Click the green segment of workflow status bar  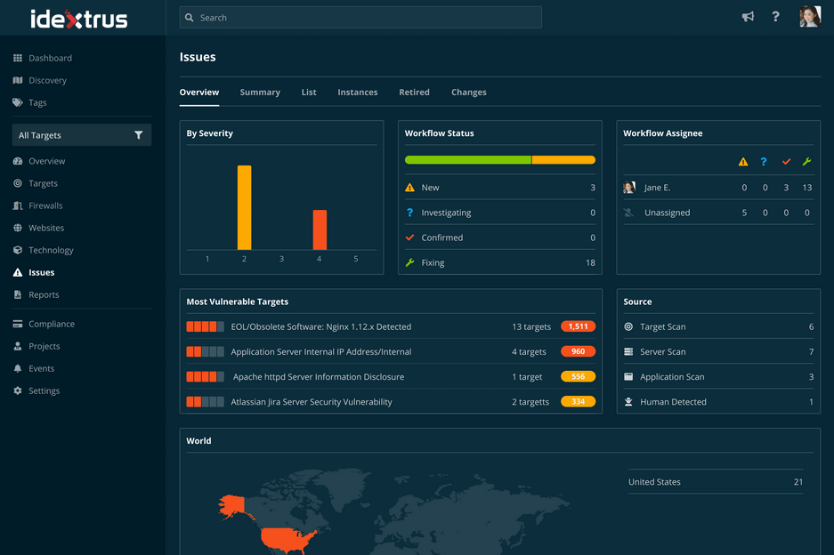pos(467,160)
